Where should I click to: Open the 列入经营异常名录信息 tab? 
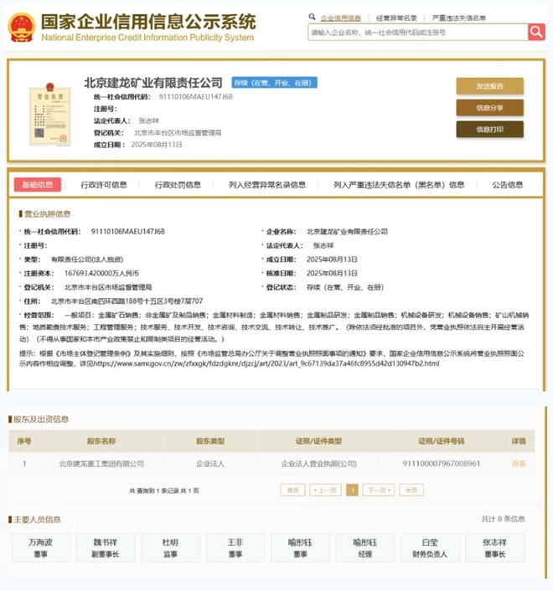[x=267, y=185]
